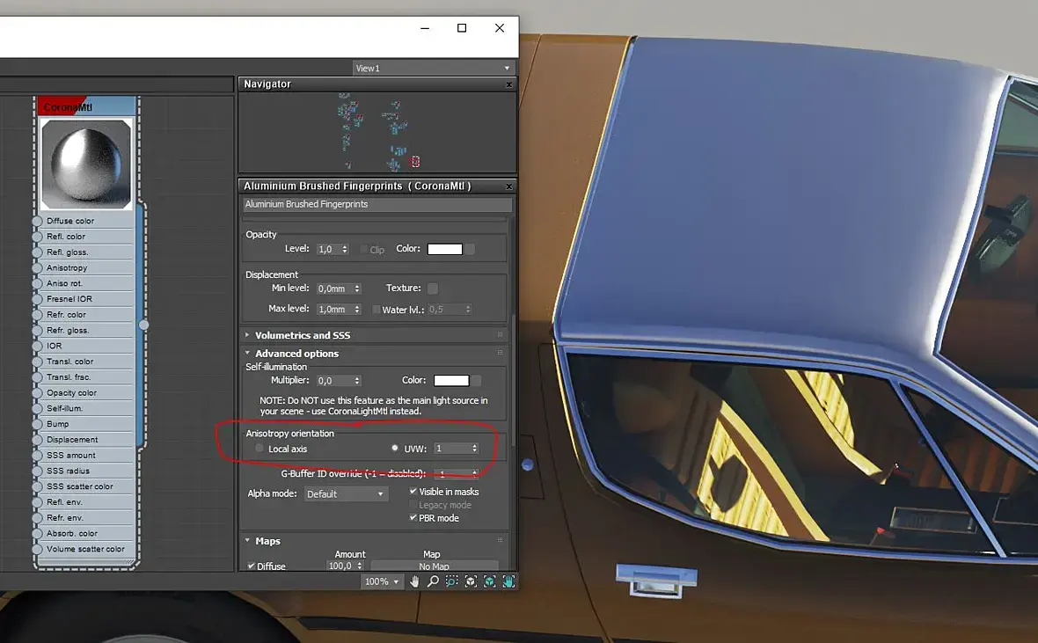Click the Bump input socket
Screen dimensions: 1038x643
click(37, 424)
